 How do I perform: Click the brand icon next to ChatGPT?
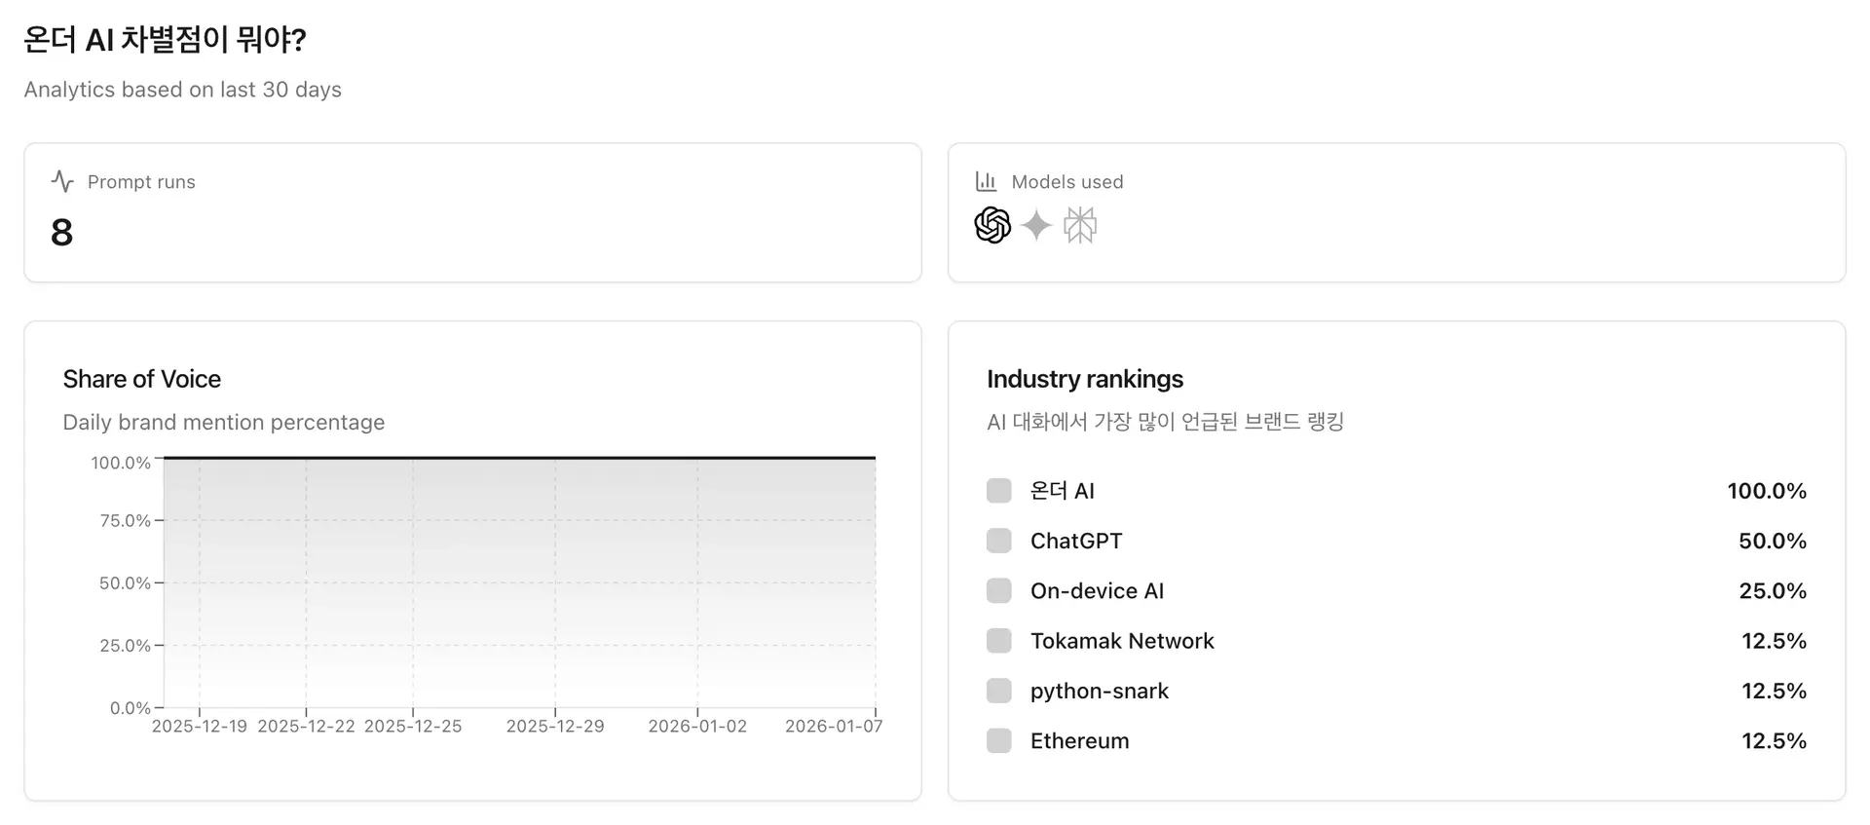999,541
